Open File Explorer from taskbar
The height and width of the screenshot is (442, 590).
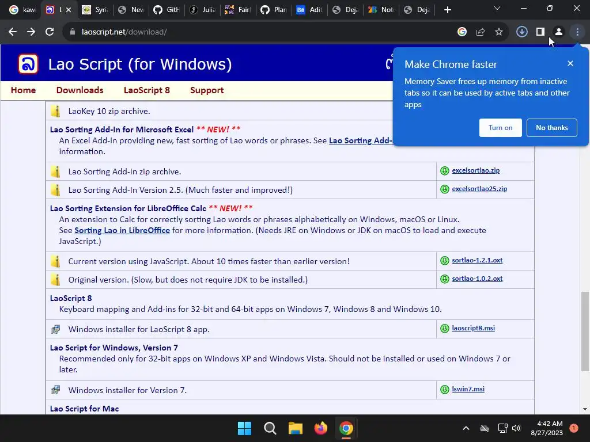click(x=296, y=428)
